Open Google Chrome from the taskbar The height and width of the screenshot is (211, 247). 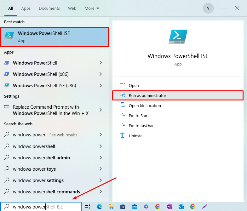(x=158, y=207)
